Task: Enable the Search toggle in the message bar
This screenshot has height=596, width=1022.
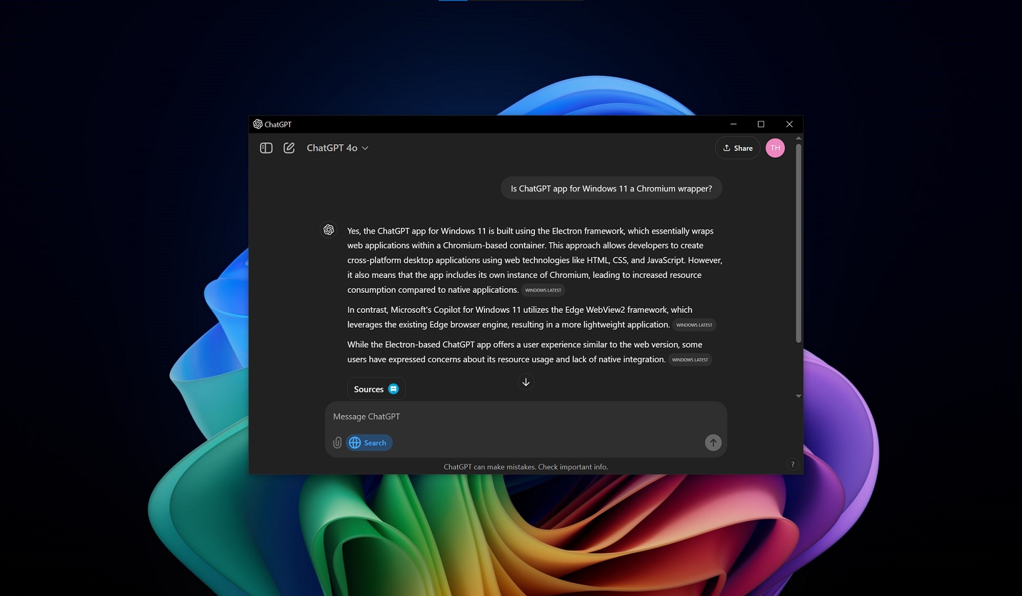Action: pos(369,442)
